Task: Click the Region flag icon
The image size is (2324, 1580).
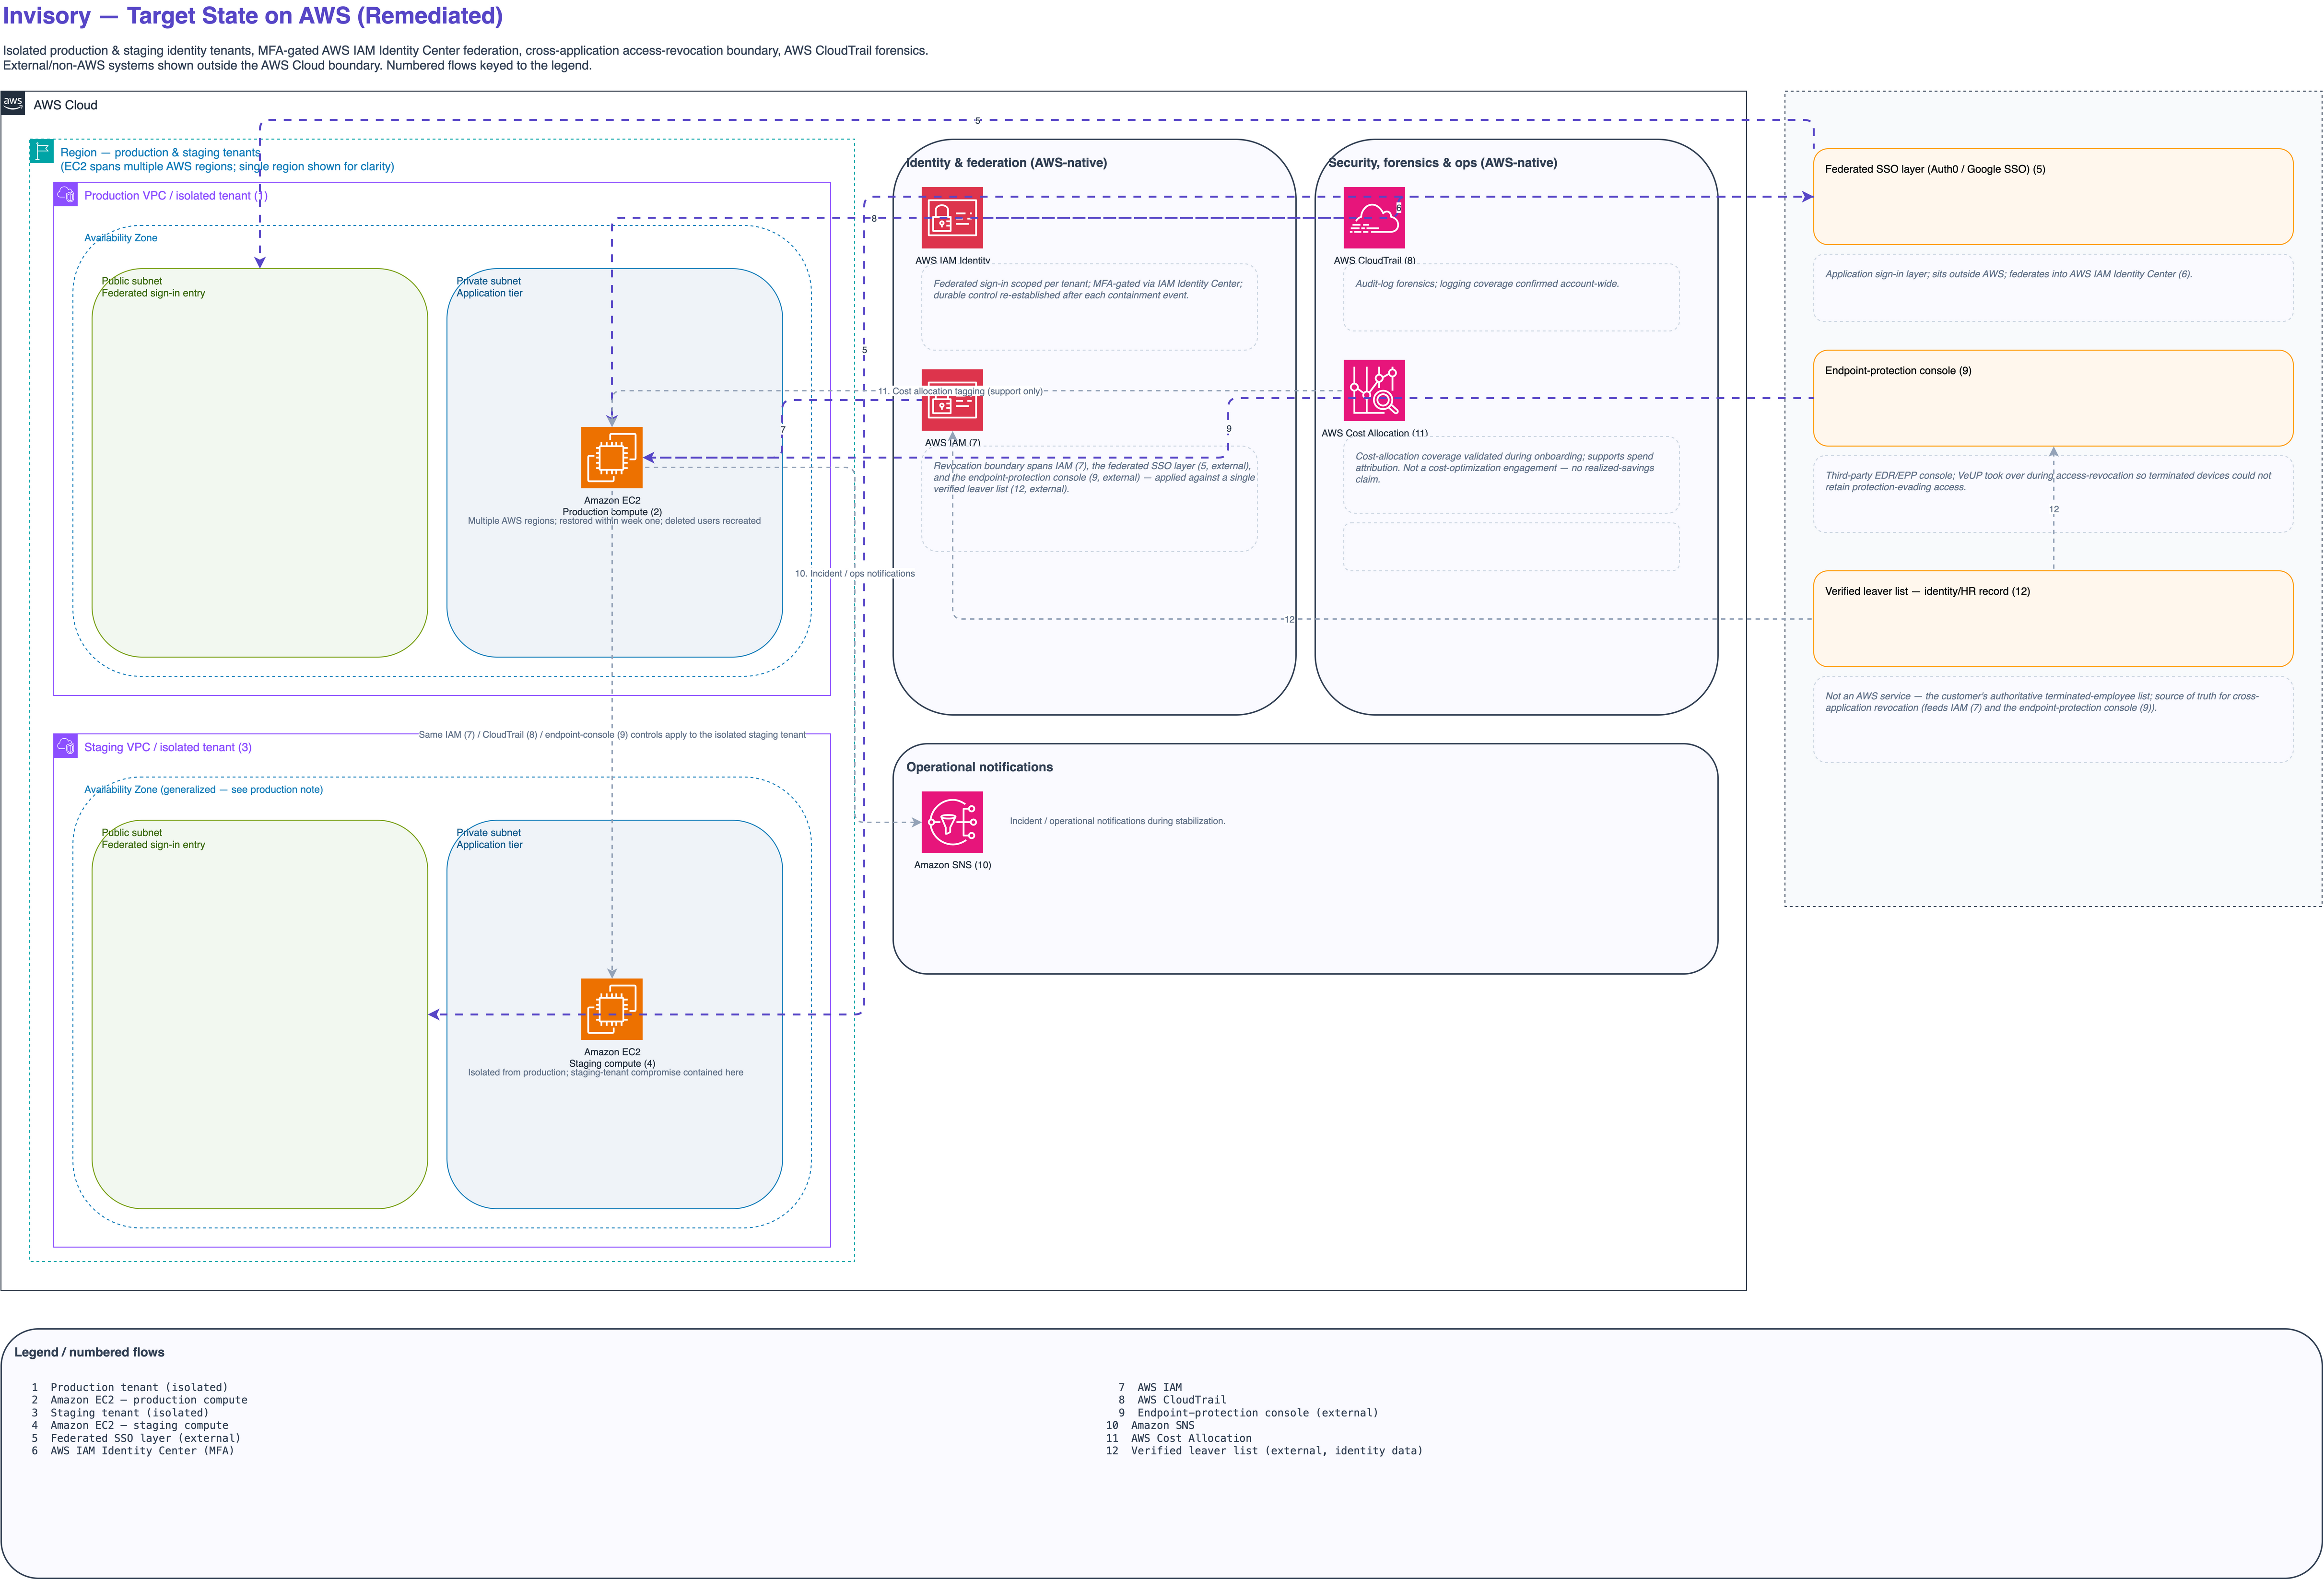Action: click(42, 151)
